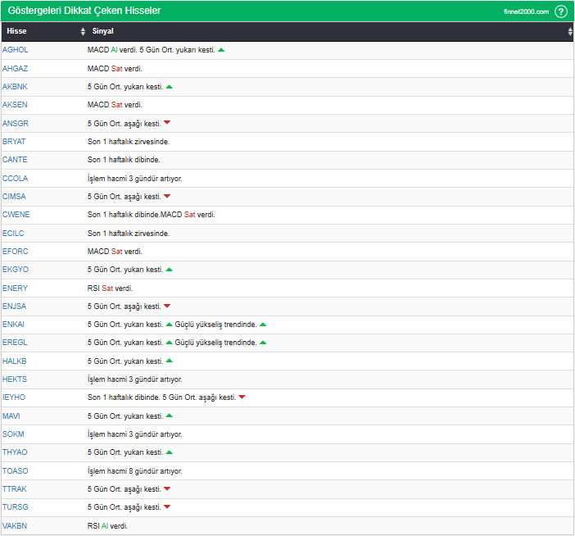This screenshot has height=536, width=575.
Task: Click green up arrow in AKBNK row
Action: (169, 87)
